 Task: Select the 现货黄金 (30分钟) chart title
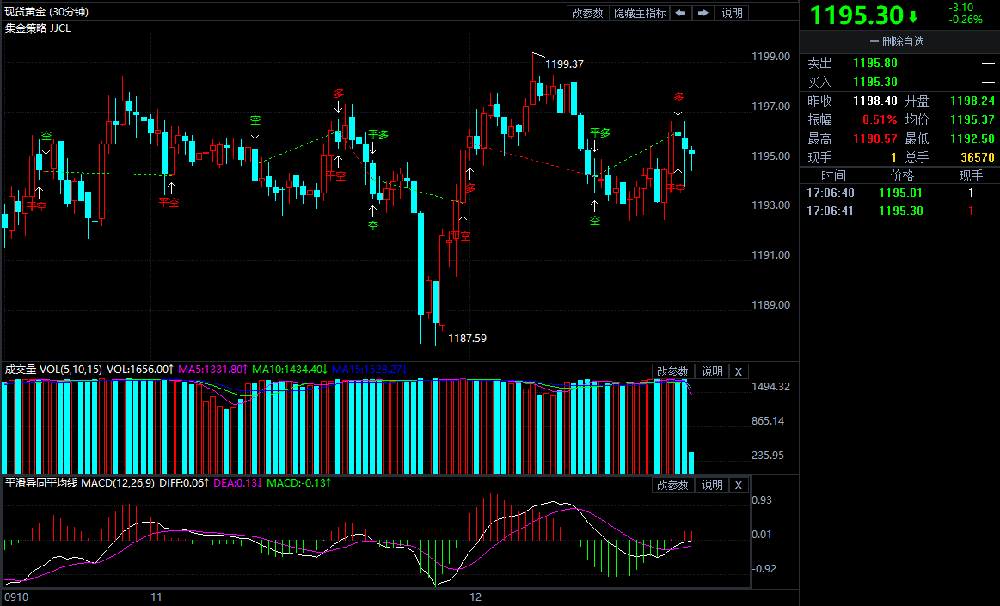point(46,11)
